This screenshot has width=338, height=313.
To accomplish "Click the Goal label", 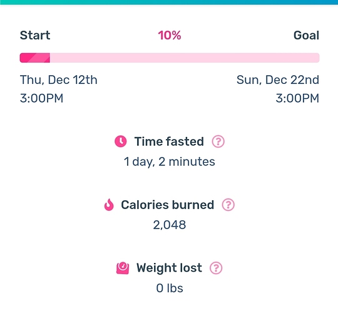I will [306, 35].
